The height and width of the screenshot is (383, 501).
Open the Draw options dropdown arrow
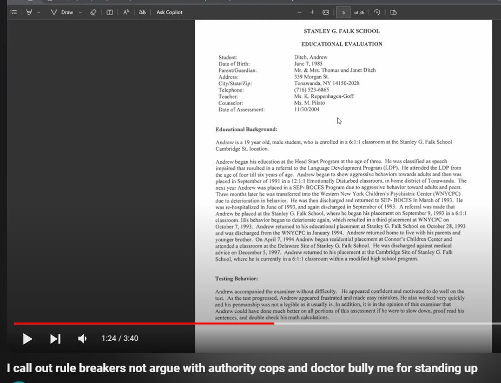click(x=80, y=12)
